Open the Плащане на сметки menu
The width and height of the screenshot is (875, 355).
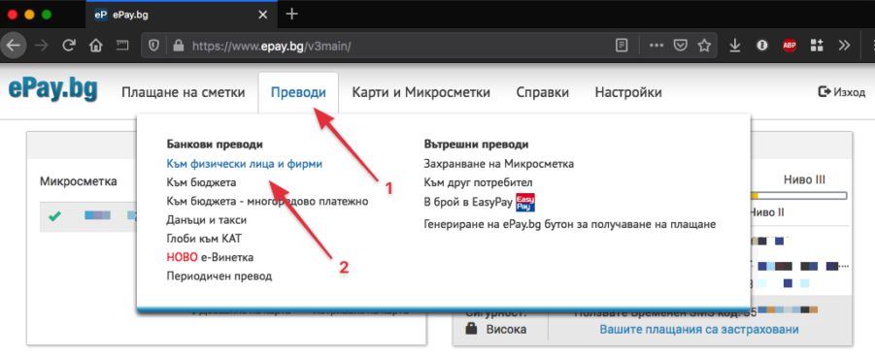pyautogui.click(x=183, y=92)
